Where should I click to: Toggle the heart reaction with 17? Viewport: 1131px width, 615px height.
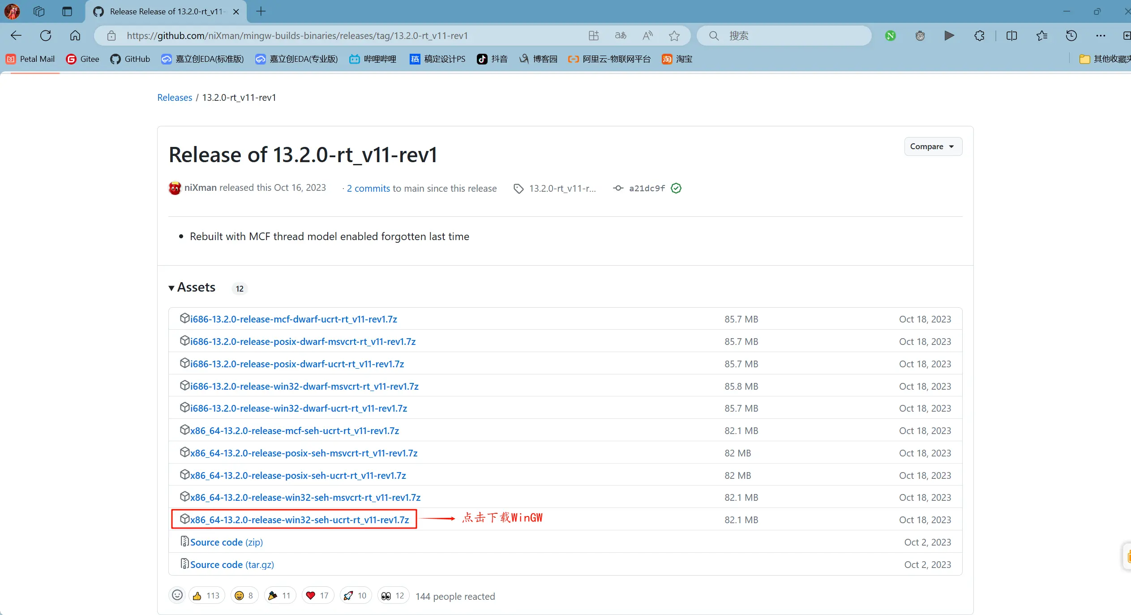[318, 595]
